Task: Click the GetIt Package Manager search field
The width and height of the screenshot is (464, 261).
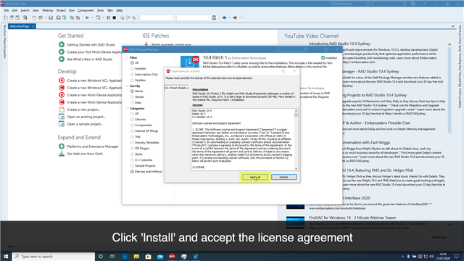Action: 292,49
